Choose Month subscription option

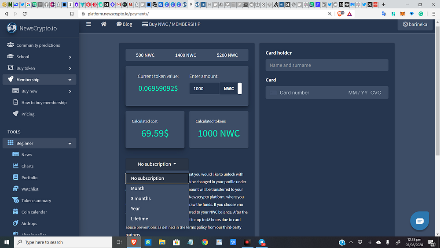coord(157,189)
